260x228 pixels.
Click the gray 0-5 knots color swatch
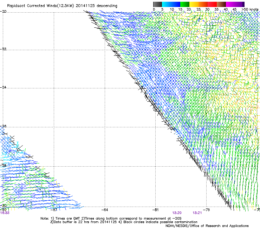click(157, 4)
